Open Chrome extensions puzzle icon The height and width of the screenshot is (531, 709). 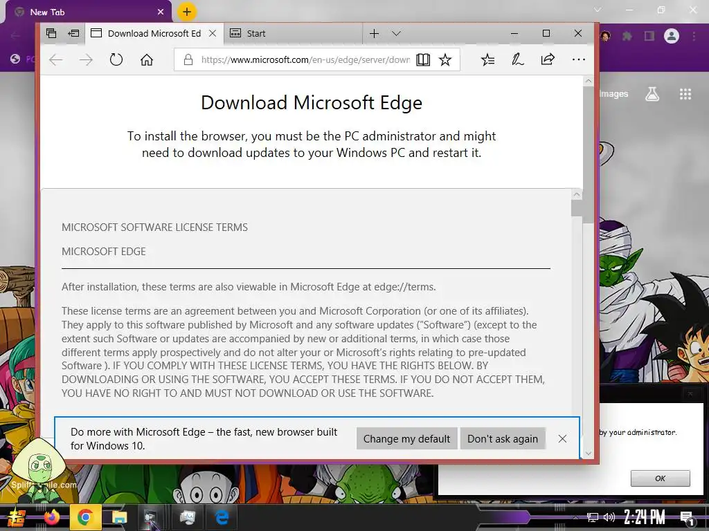627,36
